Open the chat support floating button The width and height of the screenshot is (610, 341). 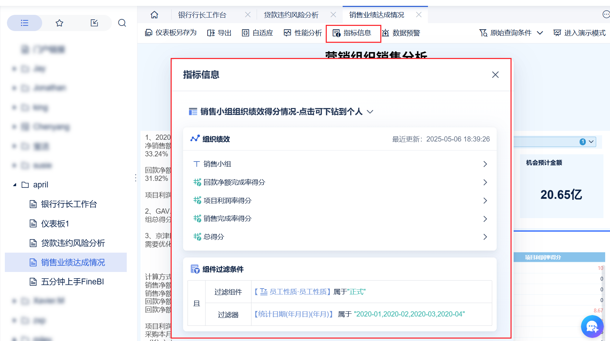(x=592, y=327)
